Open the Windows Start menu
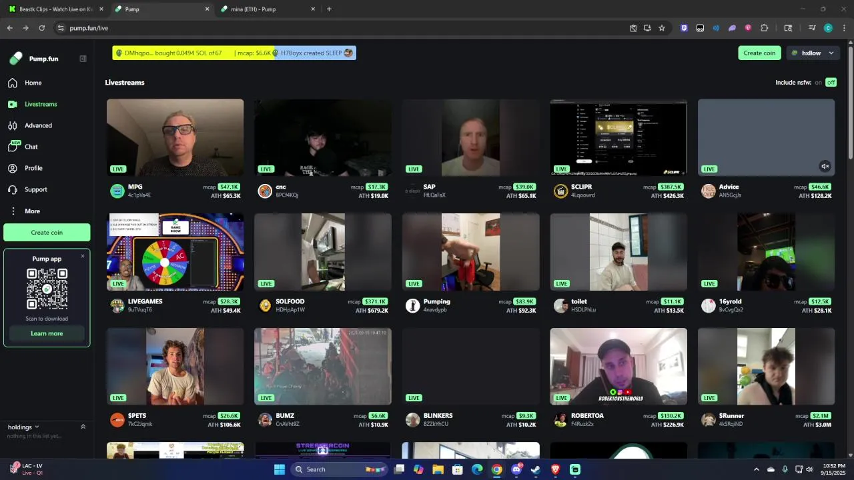Viewport: 854px width, 480px height. coord(280,469)
